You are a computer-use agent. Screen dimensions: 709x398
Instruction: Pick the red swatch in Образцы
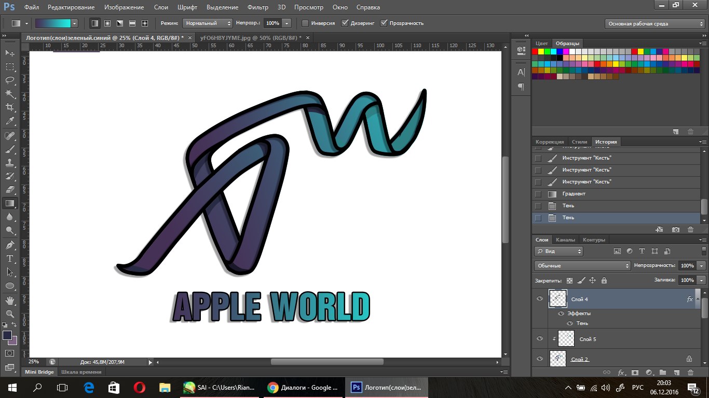pyautogui.click(x=535, y=51)
